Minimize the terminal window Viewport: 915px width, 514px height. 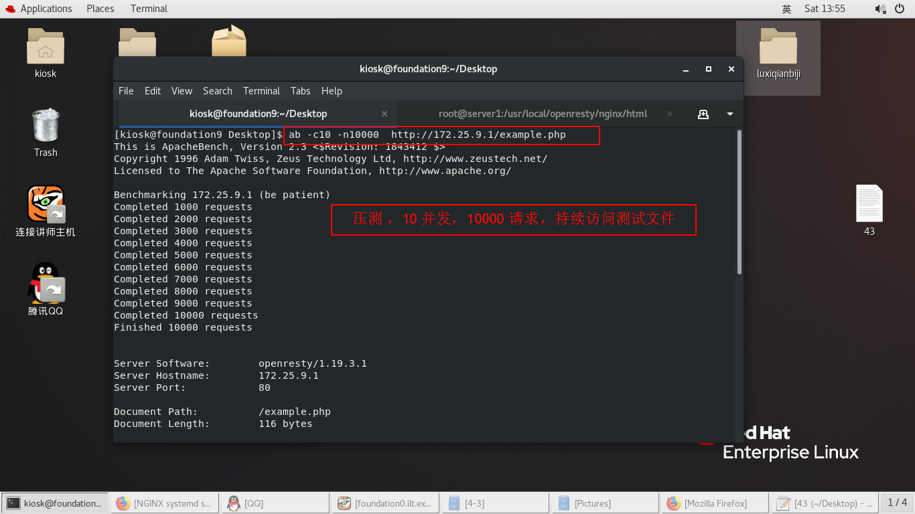[686, 69]
